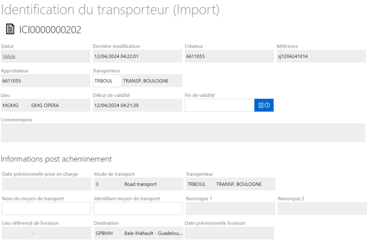The image size is (367, 241).
Task: Click the Date prévisionnelle prise en charge field
Action: 46,184
